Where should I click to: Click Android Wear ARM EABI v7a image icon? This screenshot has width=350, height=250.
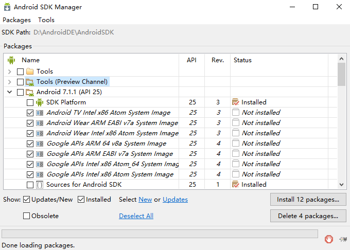pyautogui.click(x=40, y=123)
